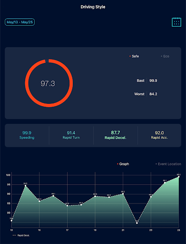This screenshot has width=186, height=244.
Task: Click the lowest data point on day 22
Action: pyautogui.click(x=137, y=223)
